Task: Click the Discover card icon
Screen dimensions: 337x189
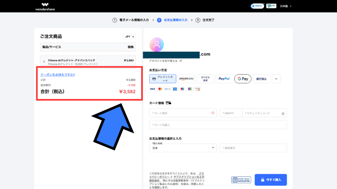Action: pyautogui.click(x=197, y=89)
